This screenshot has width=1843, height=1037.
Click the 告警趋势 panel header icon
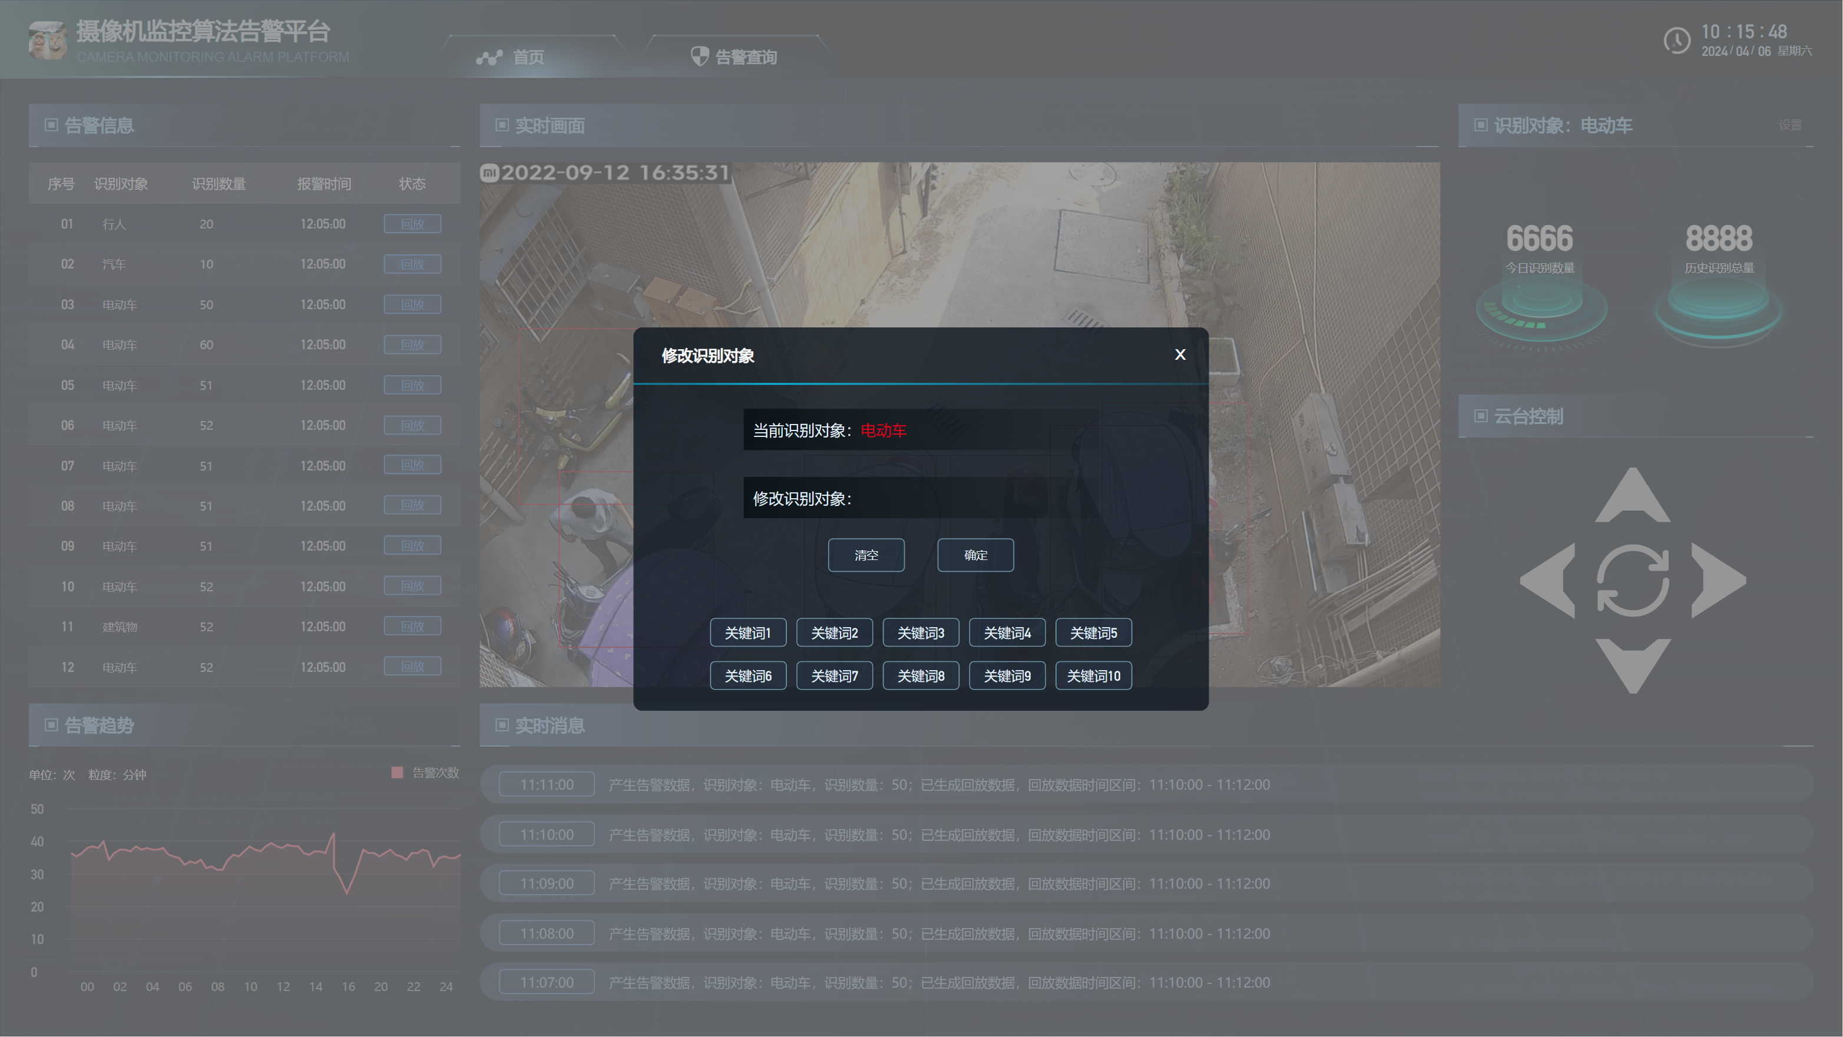tap(51, 725)
